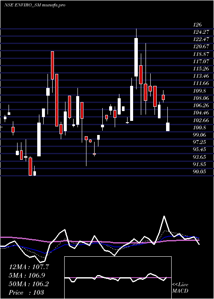Click the 106.26 price level label
The width and height of the screenshot is (214, 299).
pos(201,106)
